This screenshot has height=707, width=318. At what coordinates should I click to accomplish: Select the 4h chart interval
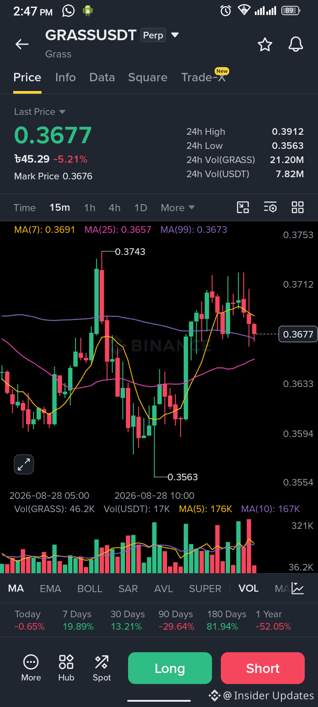(114, 208)
